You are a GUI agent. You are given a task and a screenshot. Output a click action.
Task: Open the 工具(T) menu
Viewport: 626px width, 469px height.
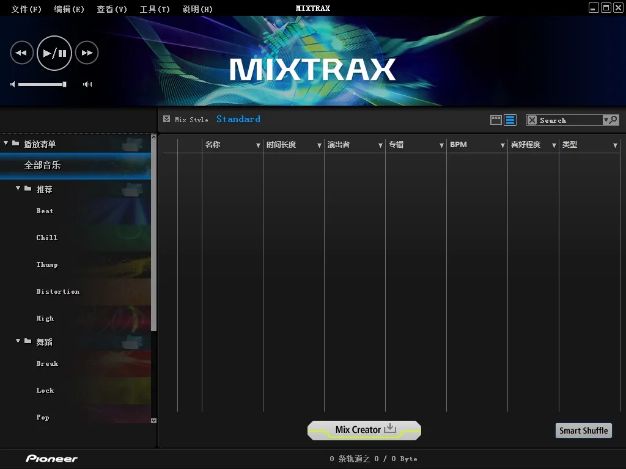click(155, 9)
